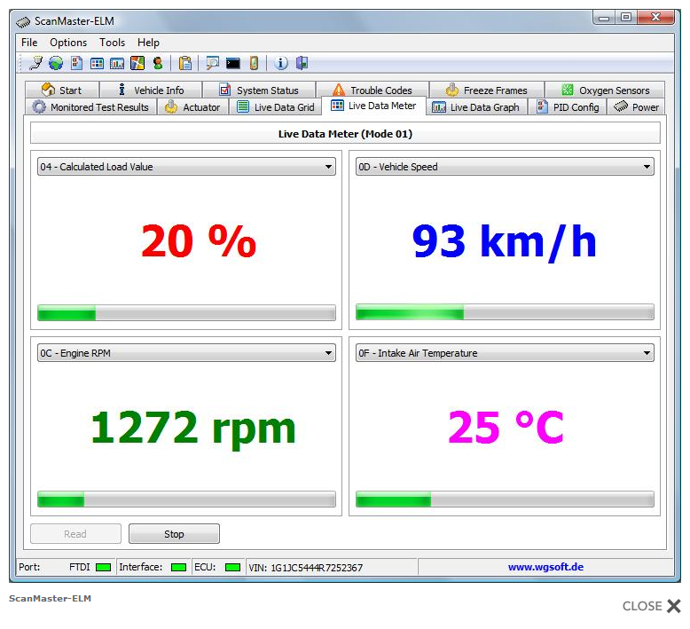The image size is (690, 629).
Task: Visit the www.wgsoft.de link
Action: tap(545, 567)
